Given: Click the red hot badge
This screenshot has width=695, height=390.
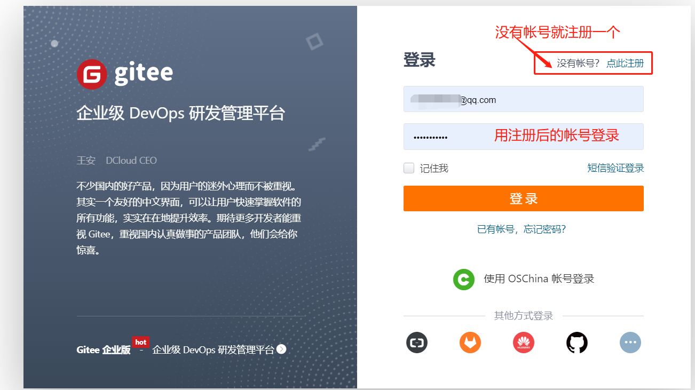Looking at the screenshot, I should click(x=140, y=342).
